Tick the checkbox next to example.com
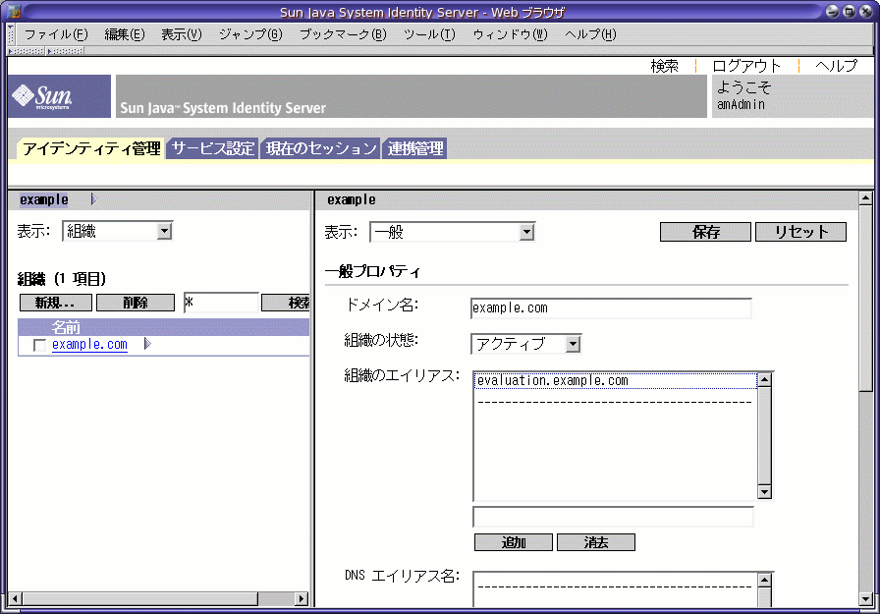The image size is (880, 614). (39, 345)
